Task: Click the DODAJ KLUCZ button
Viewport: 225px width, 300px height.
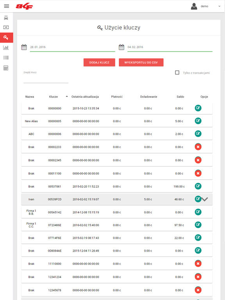Action: tap(99, 62)
